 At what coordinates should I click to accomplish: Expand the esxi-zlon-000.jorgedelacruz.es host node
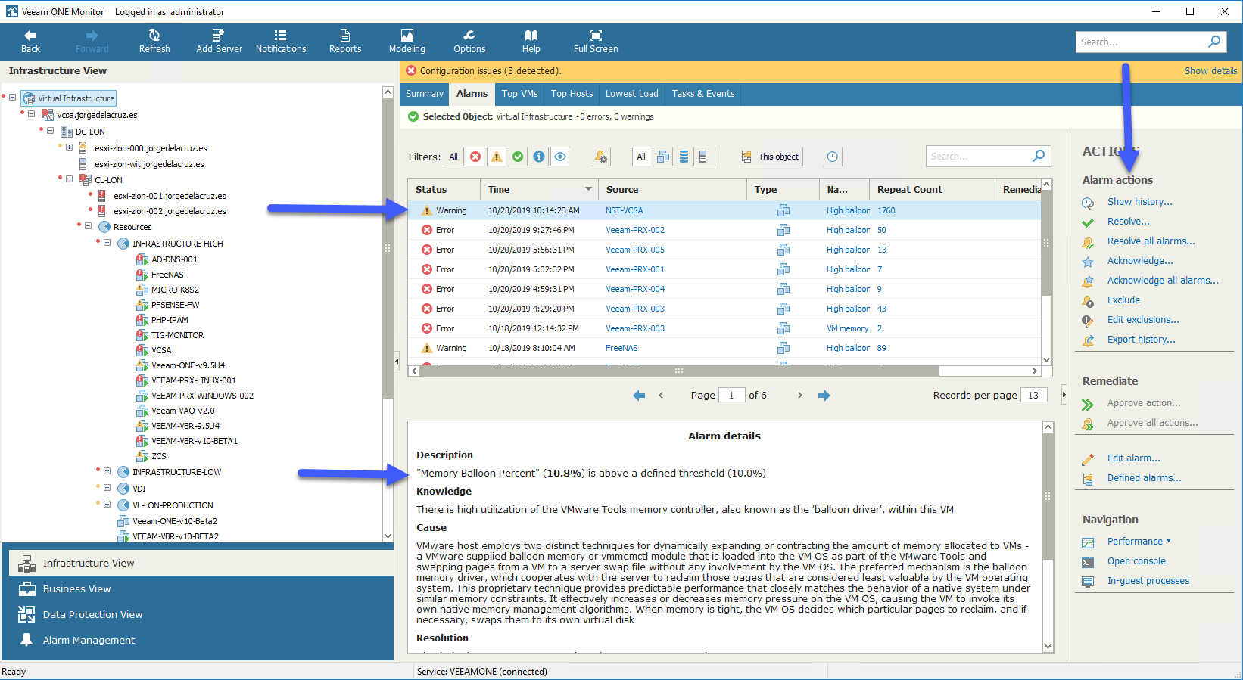coord(70,147)
